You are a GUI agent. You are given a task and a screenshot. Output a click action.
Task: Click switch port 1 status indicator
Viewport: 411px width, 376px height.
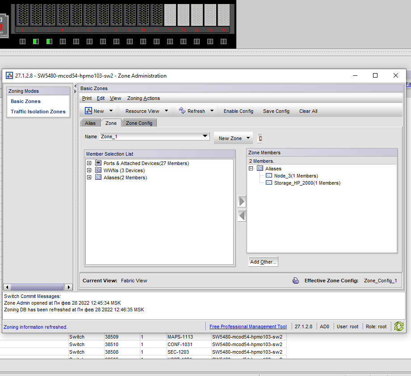click(22, 41)
